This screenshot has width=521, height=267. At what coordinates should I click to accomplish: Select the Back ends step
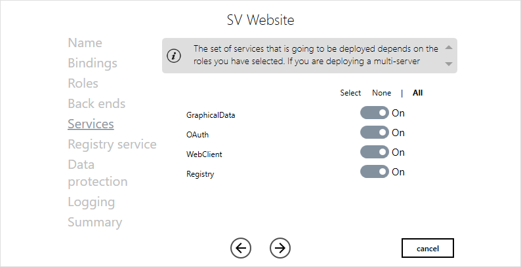[x=96, y=104]
